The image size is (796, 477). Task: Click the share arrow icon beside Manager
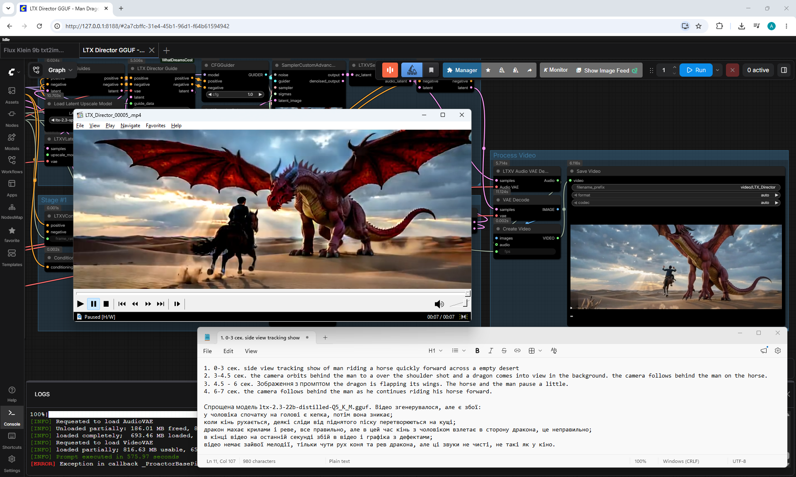pyautogui.click(x=529, y=70)
